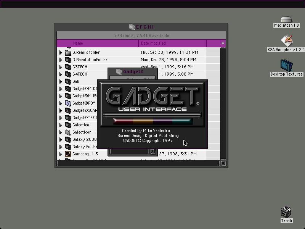Select the Gadget©POY file icon
This screenshot has height=229, width=305.
click(68, 103)
